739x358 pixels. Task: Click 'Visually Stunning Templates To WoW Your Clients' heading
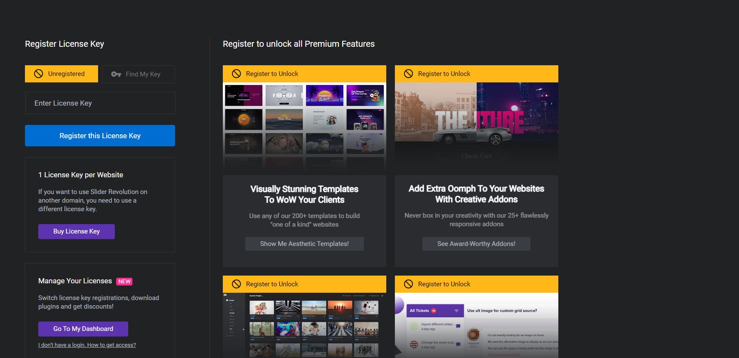pyautogui.click(x=305, y=194)
